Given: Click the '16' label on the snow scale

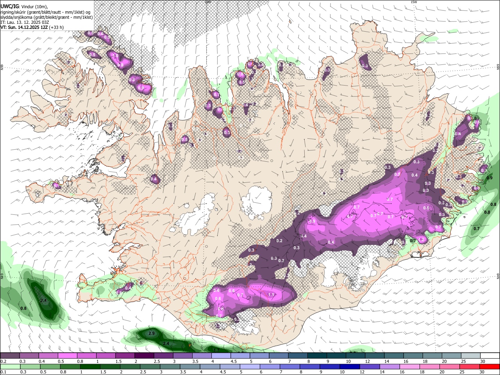Looking at the screenshot, I should [405, 361].
